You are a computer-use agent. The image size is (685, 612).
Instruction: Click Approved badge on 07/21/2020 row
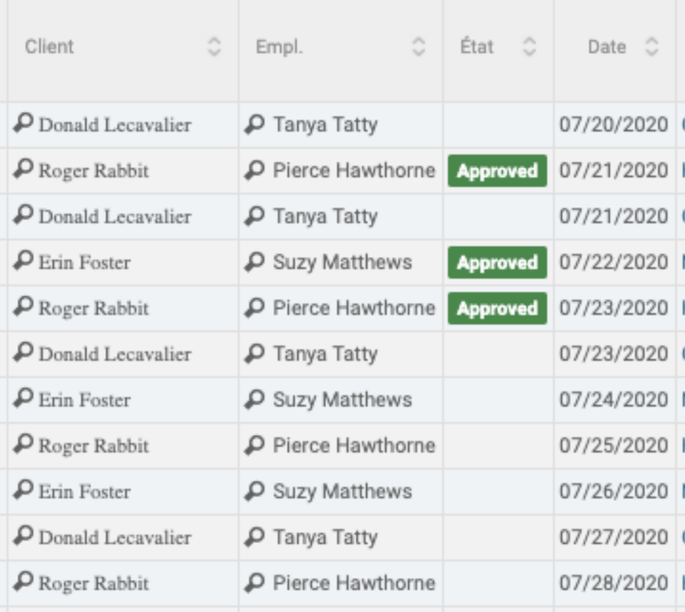click(497, 171)
